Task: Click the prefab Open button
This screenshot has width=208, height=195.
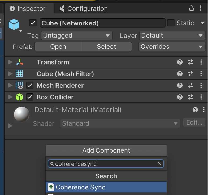Action: point(58,47)
